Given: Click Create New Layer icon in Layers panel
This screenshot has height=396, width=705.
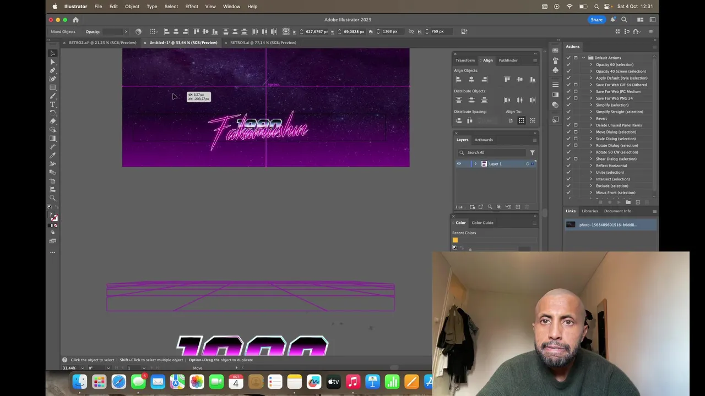Looking at the screenshot, I should 518,207.
